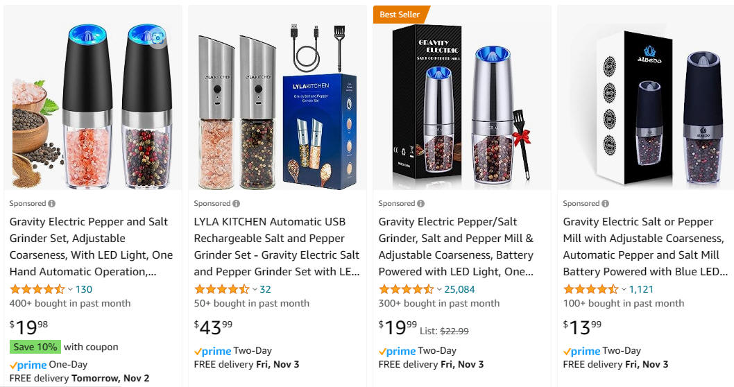Expand rating chevron next to 32 reviews
The image size is (734, 387).
(x=255, y=290)
